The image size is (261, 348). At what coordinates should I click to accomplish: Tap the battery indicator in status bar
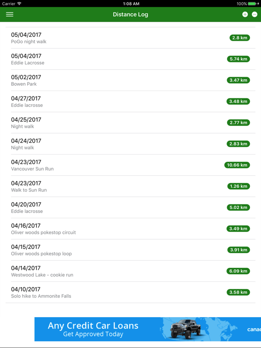(x=253, y=4)
